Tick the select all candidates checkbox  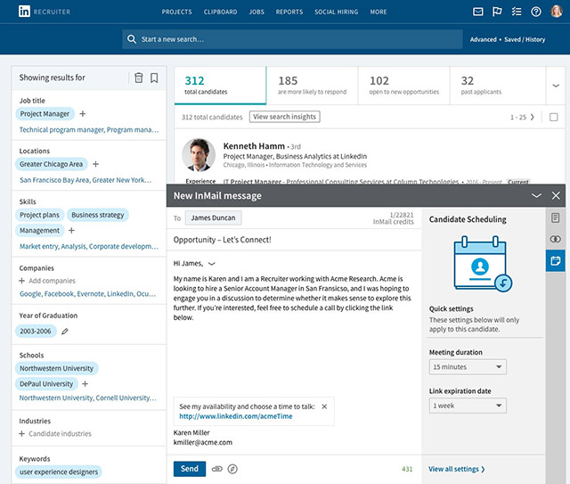[553, 117]
